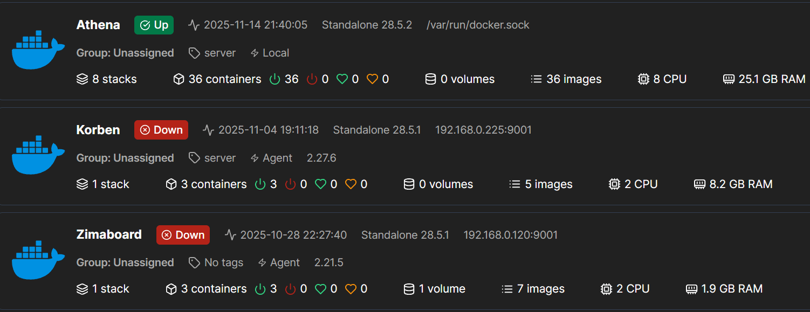Click the heartbeat icon next to Athena's timestamp
The width and height of the screenshot is (810, 312).
pos(193,24)
